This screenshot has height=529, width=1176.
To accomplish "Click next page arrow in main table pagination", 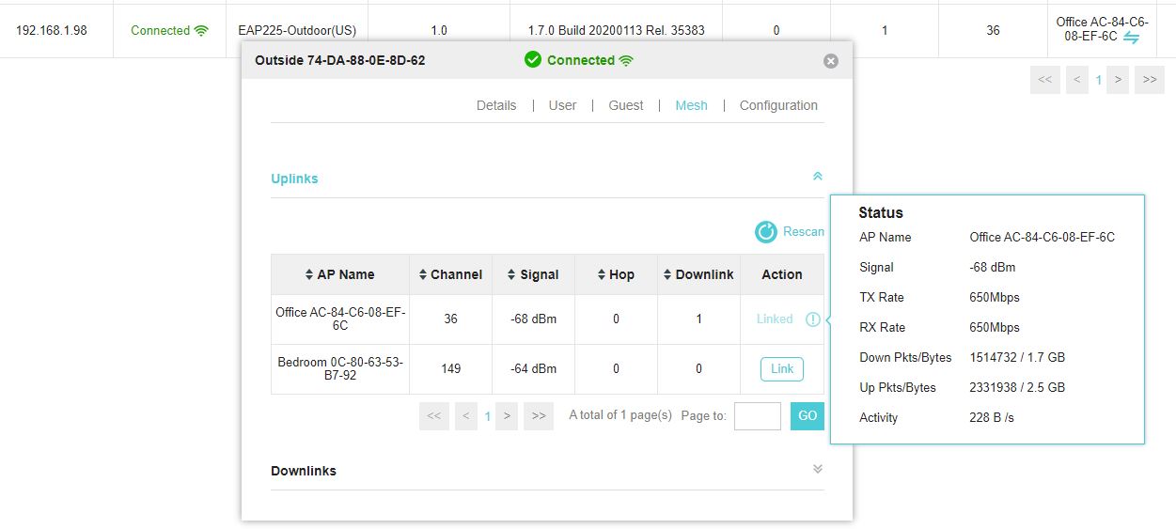I will click(x=1118, y=80).
